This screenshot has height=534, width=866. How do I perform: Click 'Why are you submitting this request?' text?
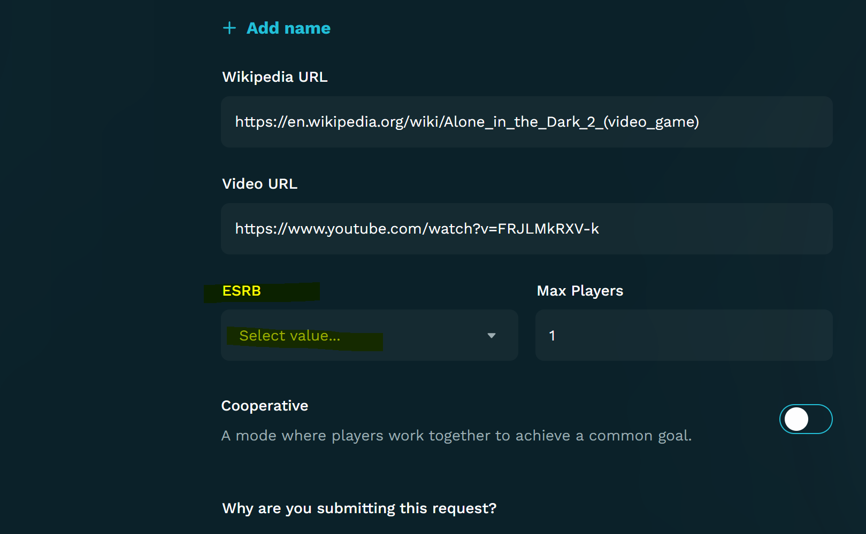click(x=359, y=508)
